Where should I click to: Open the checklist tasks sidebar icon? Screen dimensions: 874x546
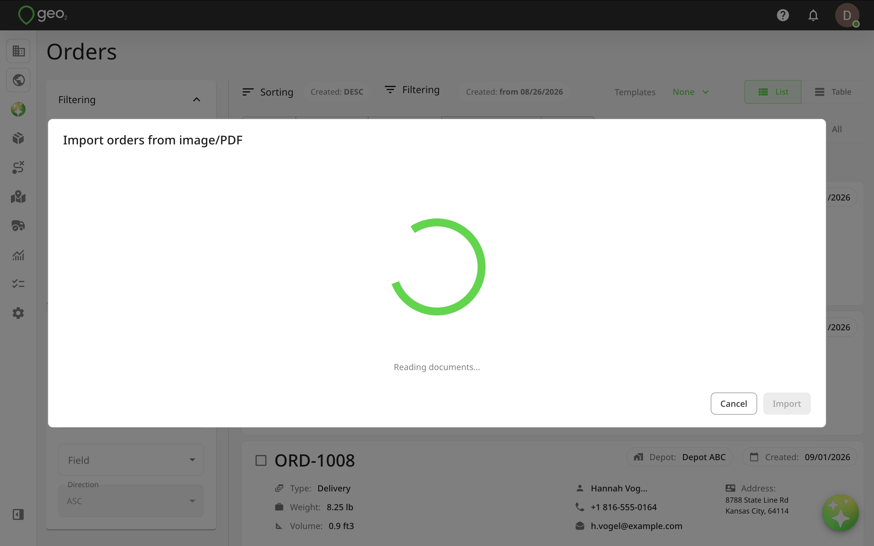(19, 284)
